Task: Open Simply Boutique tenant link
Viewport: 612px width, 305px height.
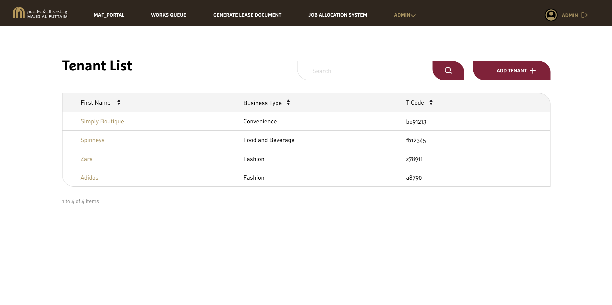Action: coord(102,121)
